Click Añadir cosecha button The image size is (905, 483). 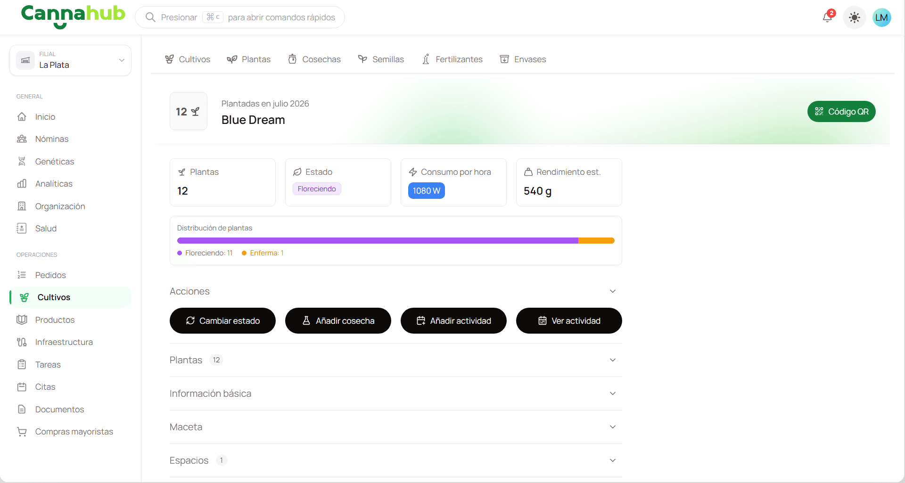pos(338,321)
